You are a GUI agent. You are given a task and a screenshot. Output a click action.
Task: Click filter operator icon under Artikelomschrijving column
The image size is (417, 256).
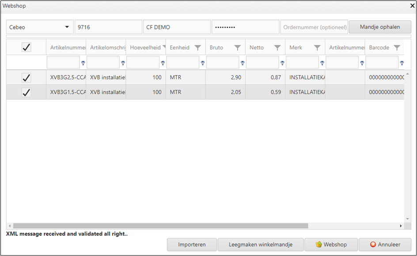(x=123, y=63)
